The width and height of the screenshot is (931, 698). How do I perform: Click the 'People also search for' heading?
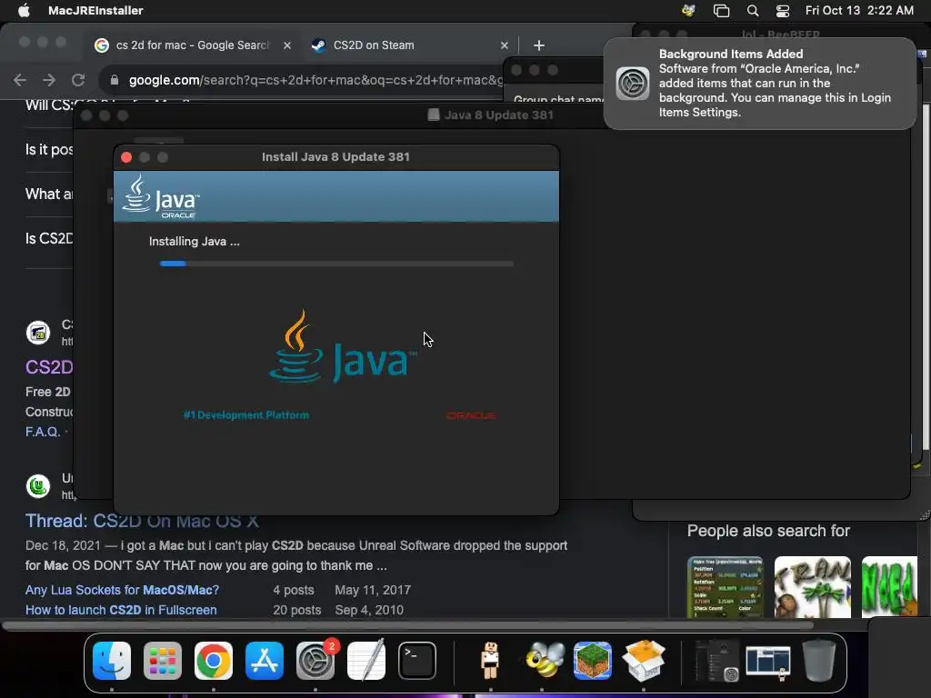[768, 531]
